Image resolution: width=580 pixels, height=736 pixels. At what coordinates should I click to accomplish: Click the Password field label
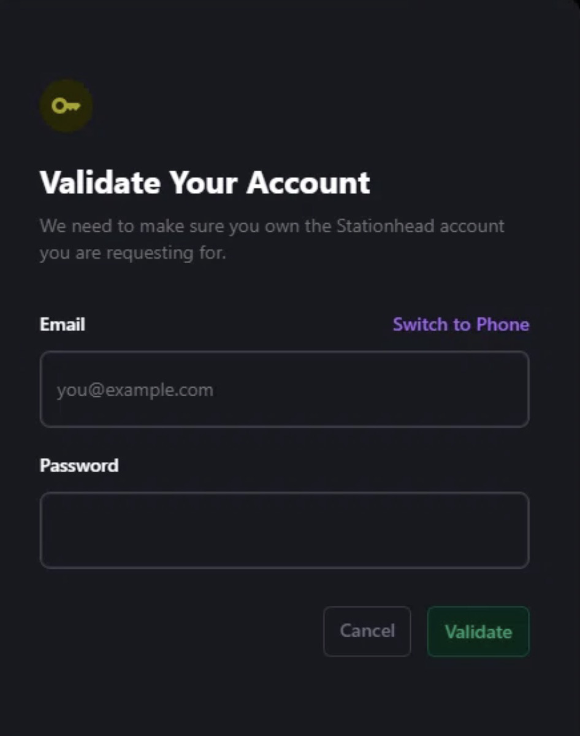coord(79,466)
